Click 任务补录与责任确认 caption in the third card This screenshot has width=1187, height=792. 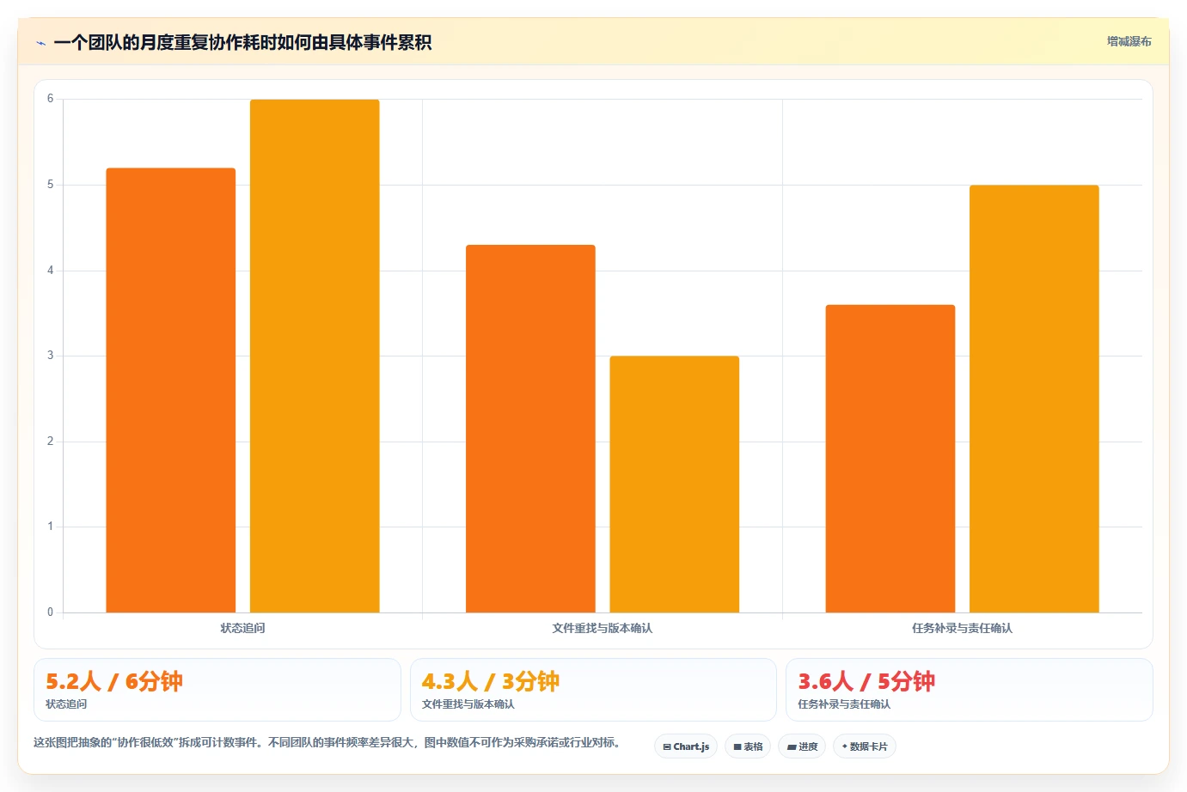844,704
